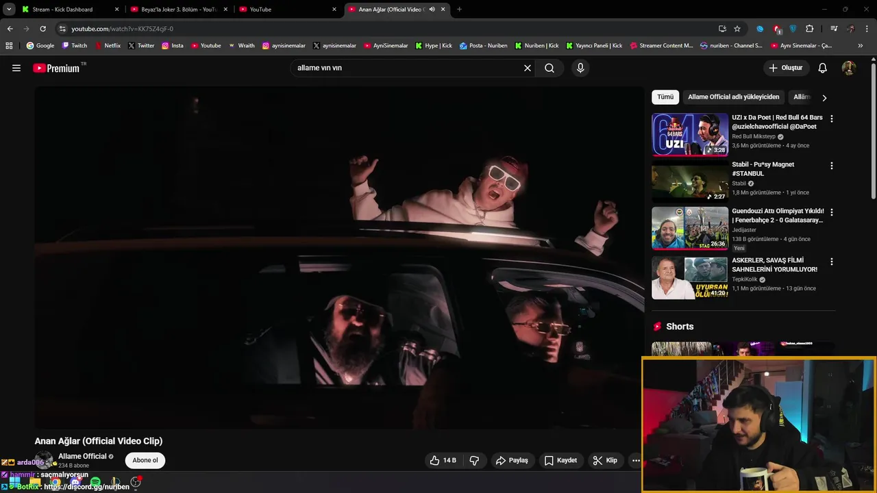Open the tab search dropdown
Image resolution: width=877 pixels, height=493 pixels.
click(9, 10)
